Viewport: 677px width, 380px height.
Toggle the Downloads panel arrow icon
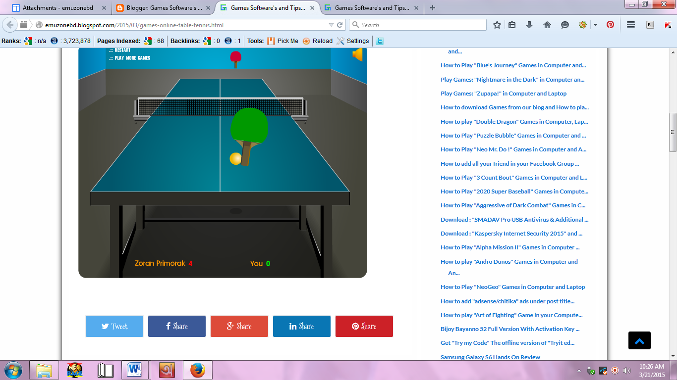(x=529, y=24)
